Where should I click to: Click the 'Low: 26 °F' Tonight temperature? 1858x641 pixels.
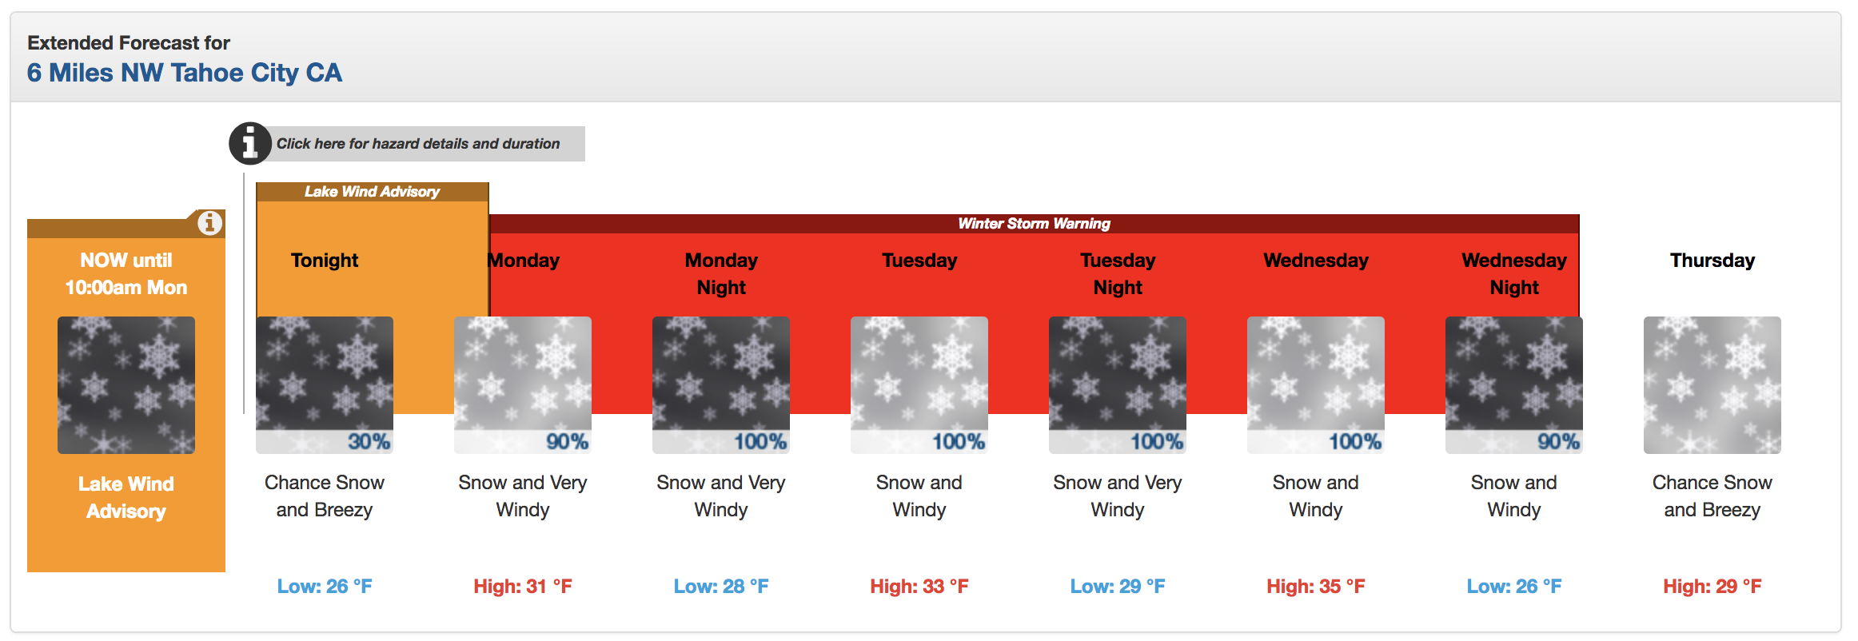coord(325,587)
